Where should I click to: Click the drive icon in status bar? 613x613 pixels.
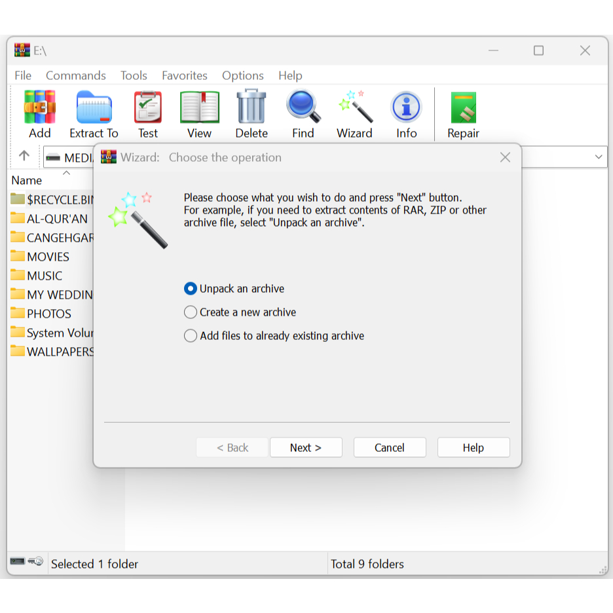pyautogui.click(x=17, y=561)
